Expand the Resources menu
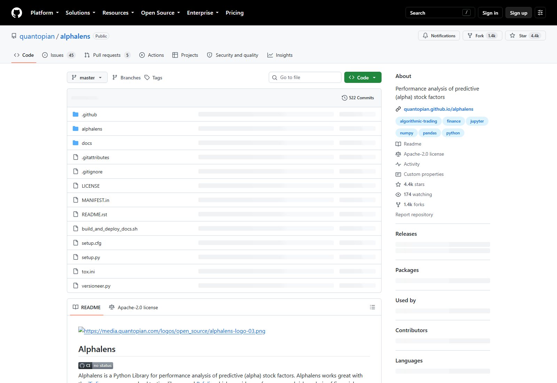This screenshot has width=557, height=383. click(x=118, y=13)
